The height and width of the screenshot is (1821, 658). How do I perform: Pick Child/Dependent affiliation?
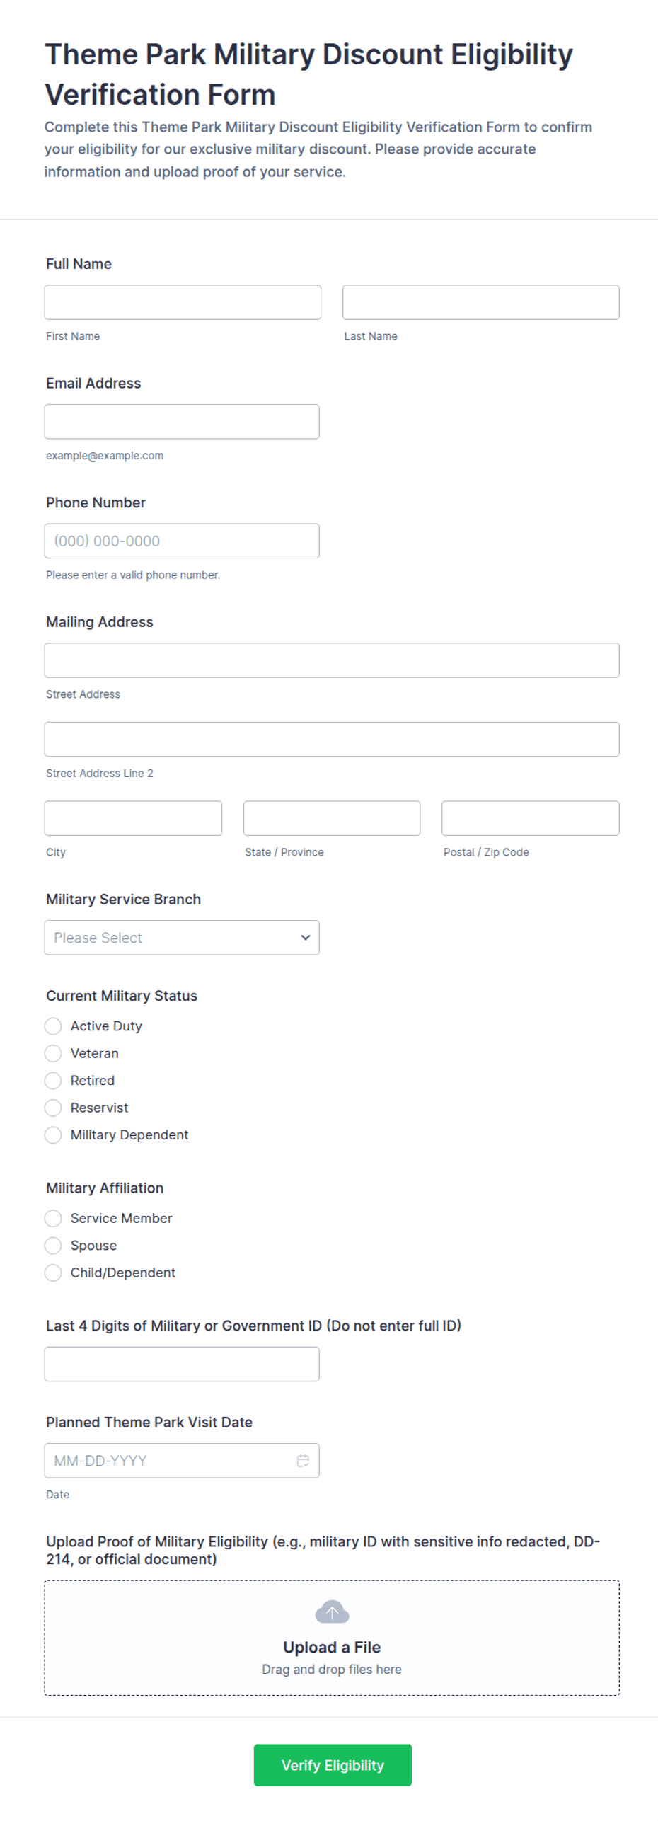pyautogui.click(x=53, y=1273)
